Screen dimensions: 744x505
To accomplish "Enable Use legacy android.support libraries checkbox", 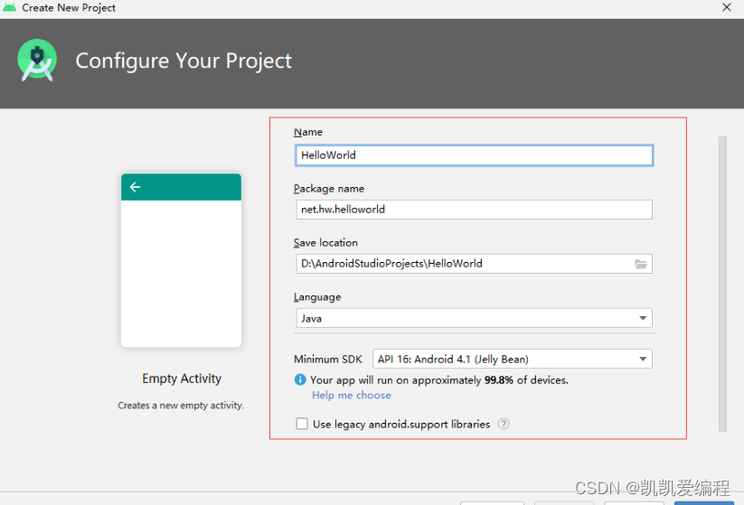I will point(302,424).
